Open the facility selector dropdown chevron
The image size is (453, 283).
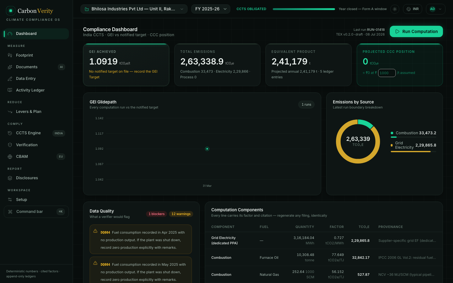tap(182, 9)
